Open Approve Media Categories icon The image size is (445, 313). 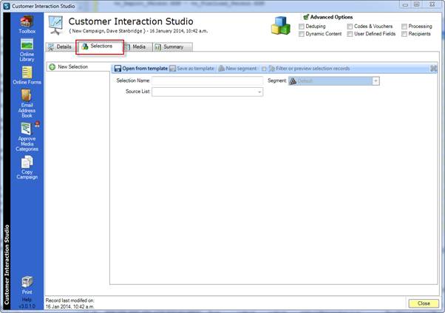[x=27, y=128]
